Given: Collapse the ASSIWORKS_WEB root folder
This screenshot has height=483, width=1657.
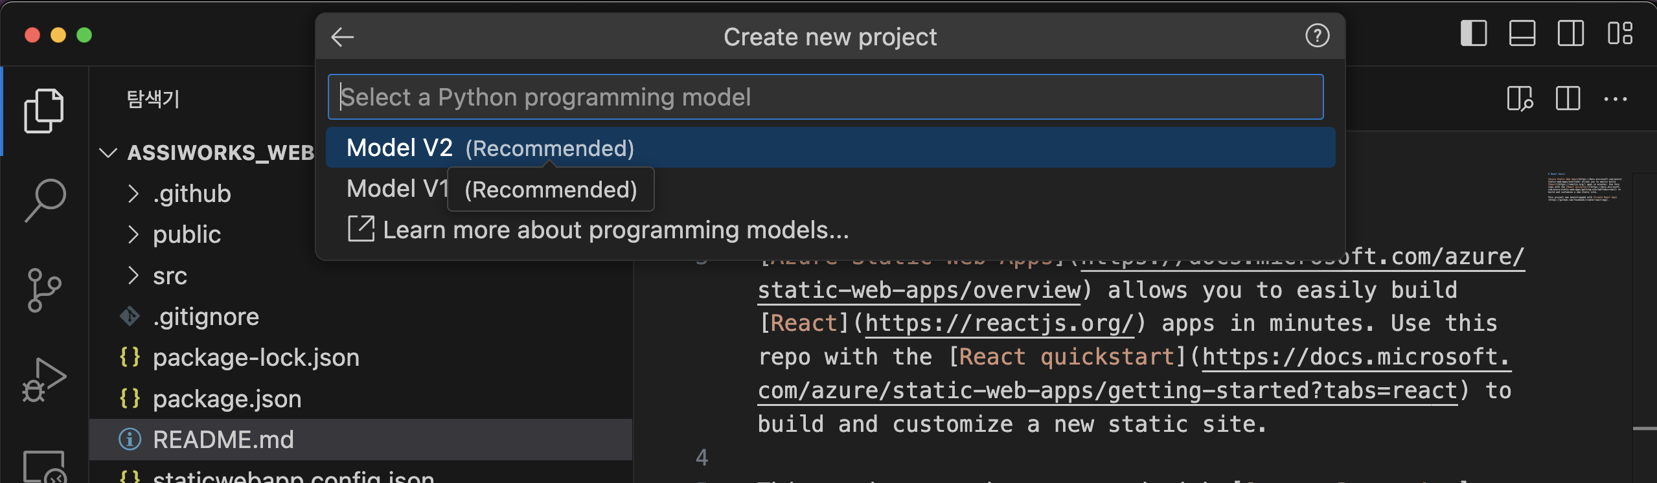Looking at the screenshot, I should pos(108,153).
